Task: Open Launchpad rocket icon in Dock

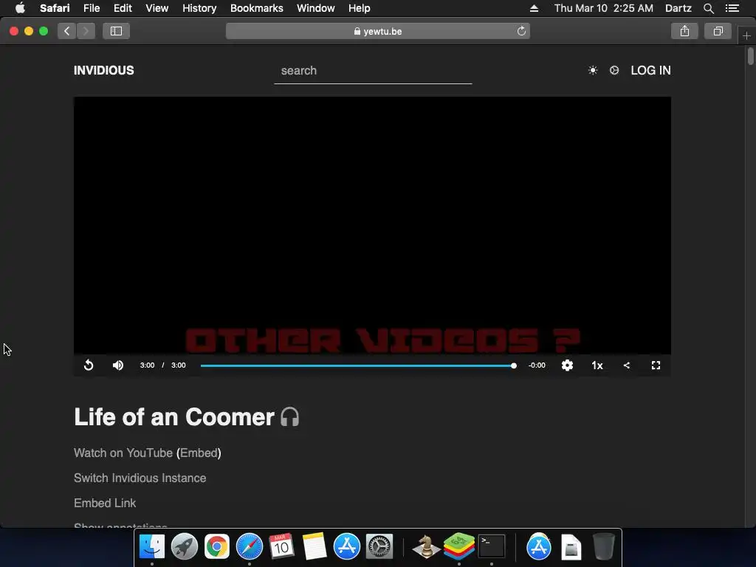Action: [184, 547]
